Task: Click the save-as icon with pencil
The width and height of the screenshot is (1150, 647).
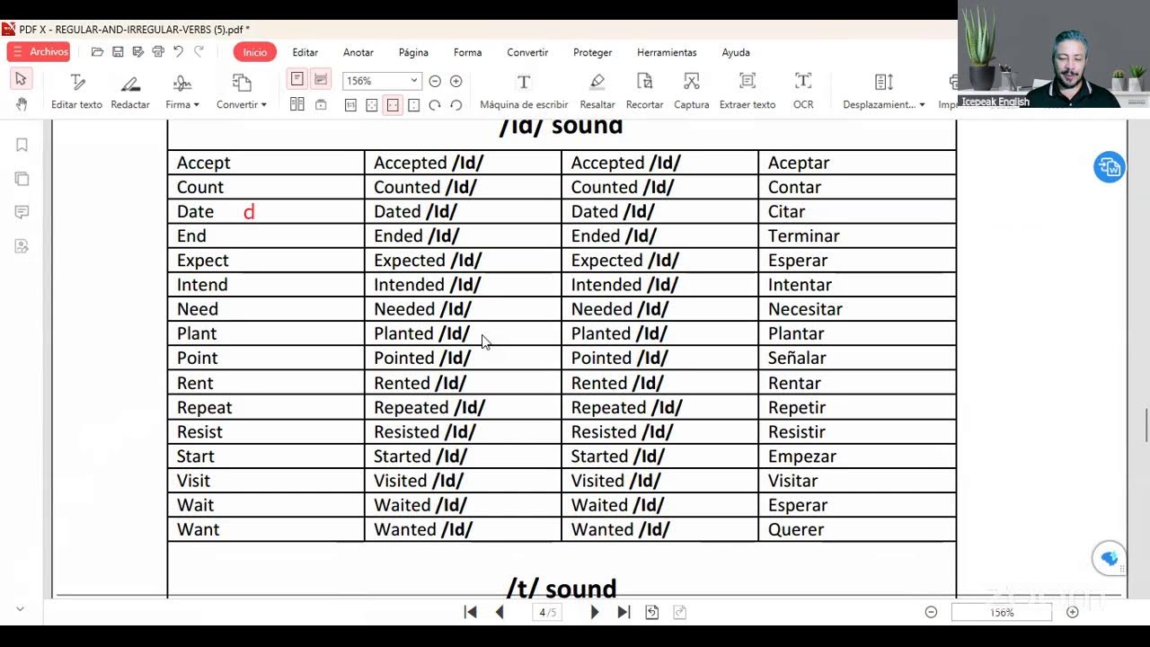Action: coord(137,52)
